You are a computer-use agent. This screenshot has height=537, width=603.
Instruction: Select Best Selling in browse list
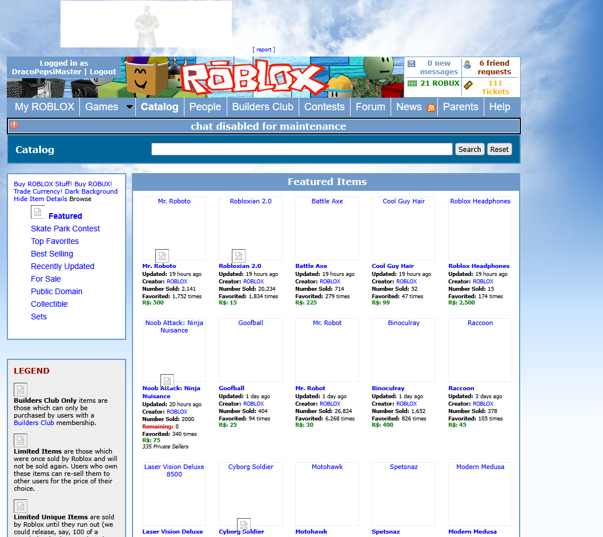click(x=52, y=254)
